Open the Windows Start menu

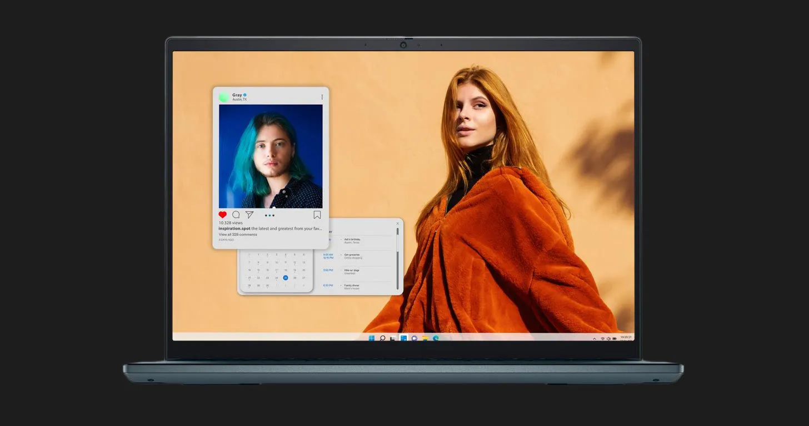tap(371, 338)
